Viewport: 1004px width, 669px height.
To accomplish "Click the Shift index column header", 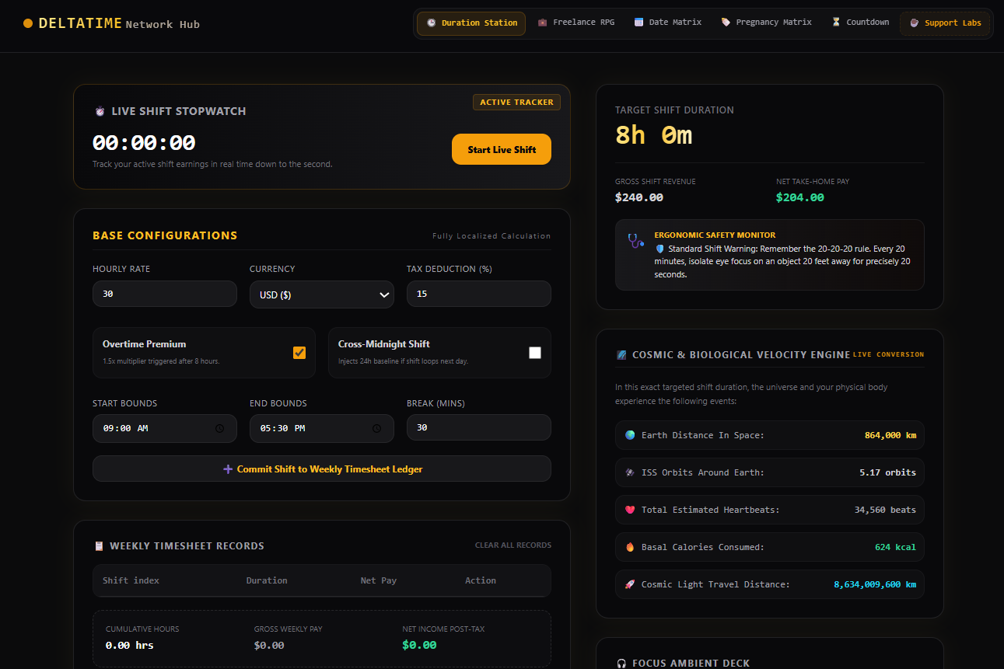I will point(131,580).
